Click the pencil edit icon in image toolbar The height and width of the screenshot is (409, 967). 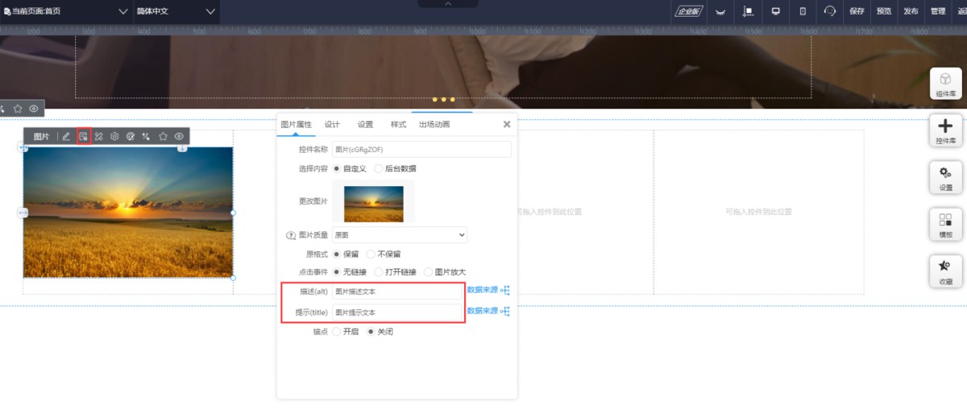(66, 137)
